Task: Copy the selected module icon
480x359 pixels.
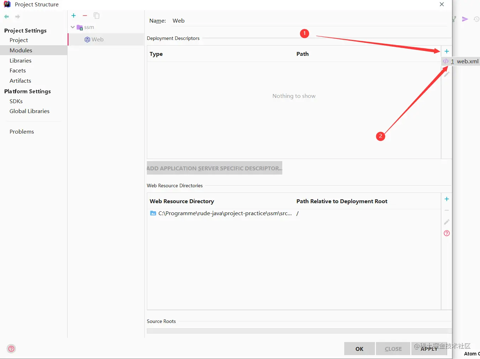Action: click(96, 16)
